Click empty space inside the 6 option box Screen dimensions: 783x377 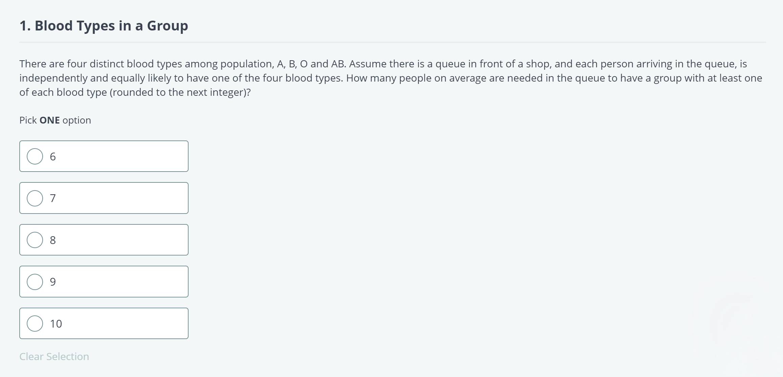pyautogui.click(x=129, y=156)
